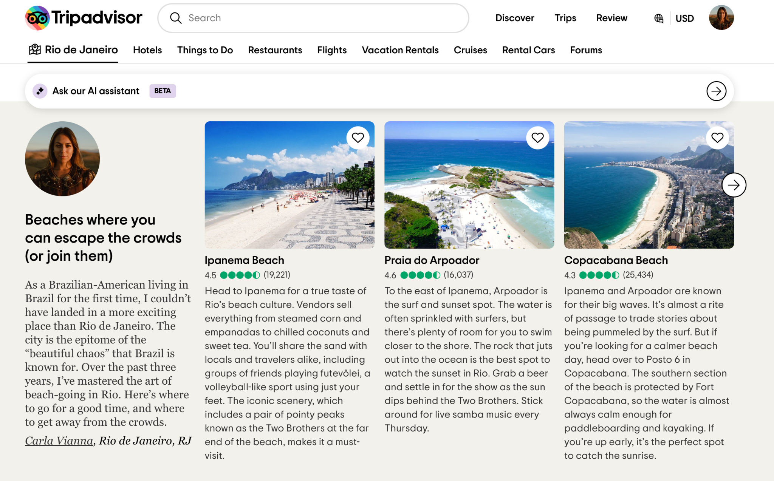Switch to the Hotels tab
This screenshot has width=774, height=481.
147,50
